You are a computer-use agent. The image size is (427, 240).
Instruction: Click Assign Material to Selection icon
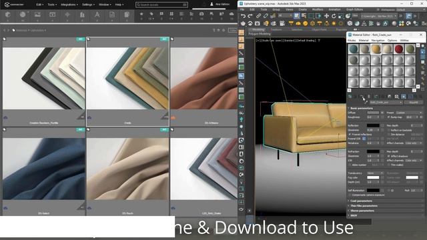click(362, 96)
